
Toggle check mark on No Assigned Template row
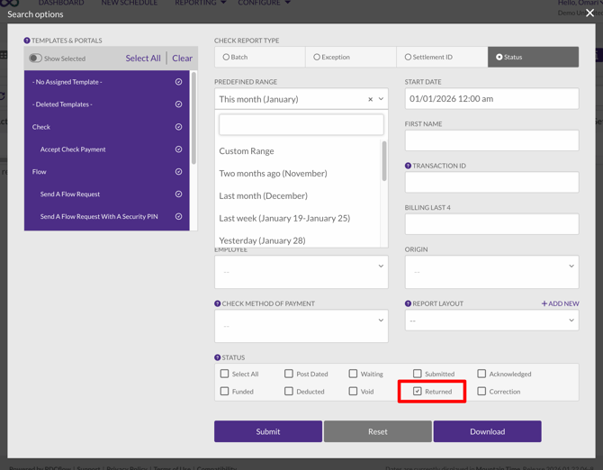(x=178, y=82)
